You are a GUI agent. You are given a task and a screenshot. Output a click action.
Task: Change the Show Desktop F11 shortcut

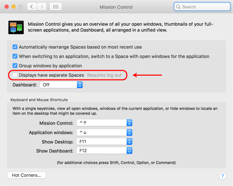[104, 142]
